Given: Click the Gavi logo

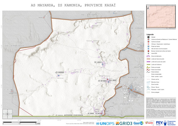Looking at the screenshot, I should (138, 123).
